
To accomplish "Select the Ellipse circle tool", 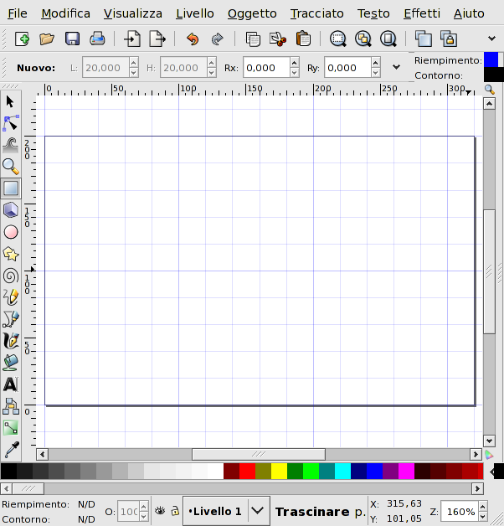I will (x=11, y=232).
